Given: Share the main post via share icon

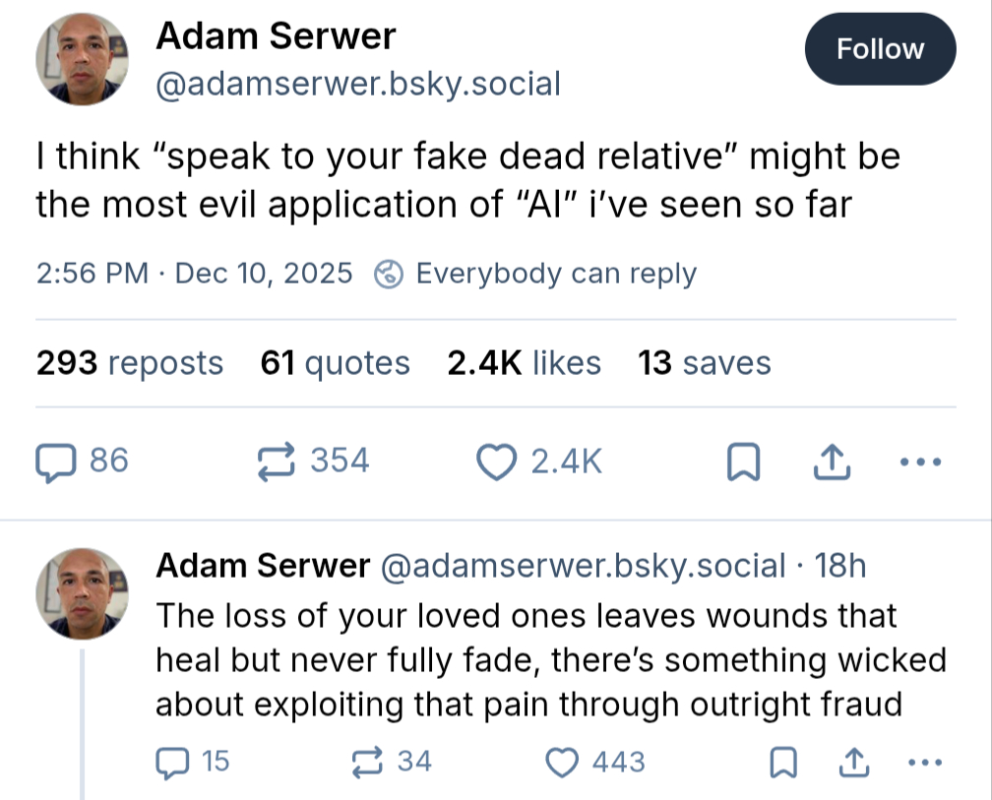Looking at the screenshot, I should coord(833,461).
